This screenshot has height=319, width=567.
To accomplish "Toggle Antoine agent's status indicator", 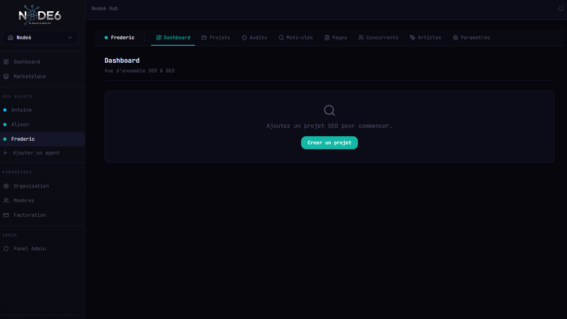I will click(5, 110).
